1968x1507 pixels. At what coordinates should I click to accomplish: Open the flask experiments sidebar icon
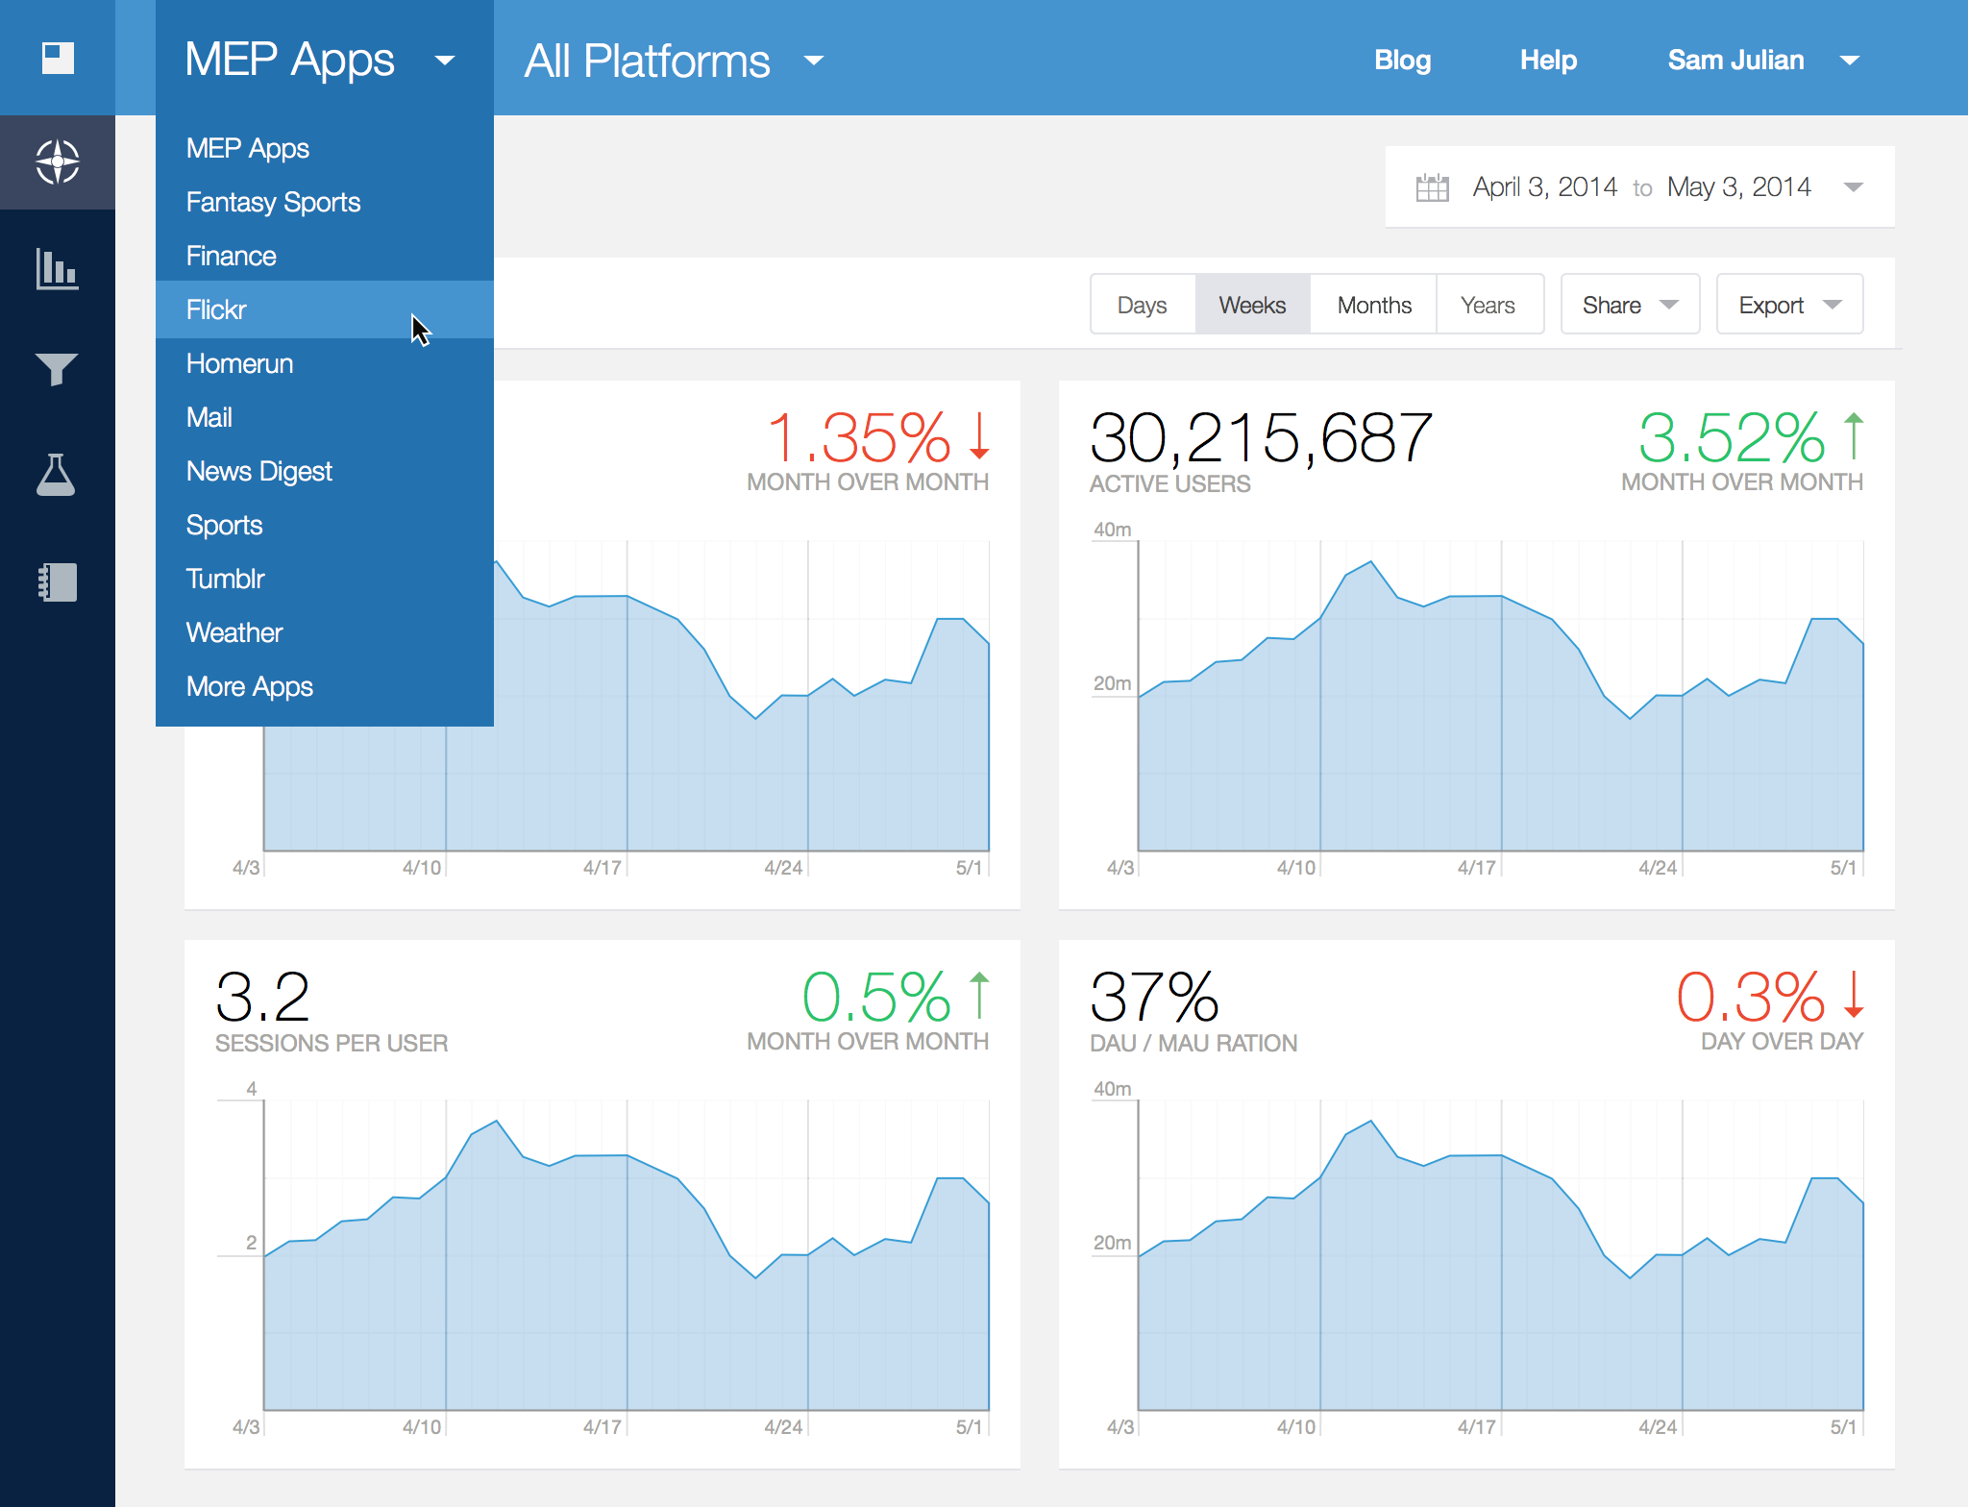point(56,475)
